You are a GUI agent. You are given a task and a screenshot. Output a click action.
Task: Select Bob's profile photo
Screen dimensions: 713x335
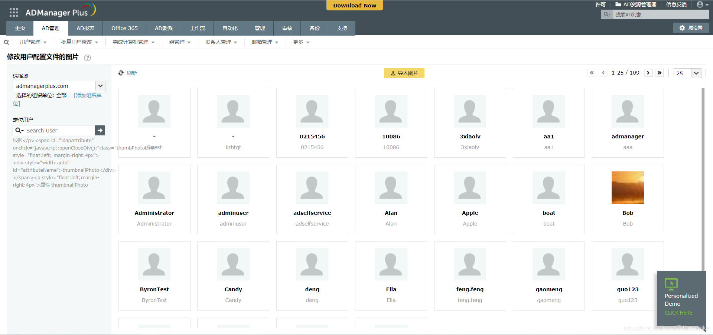point(628,188)
